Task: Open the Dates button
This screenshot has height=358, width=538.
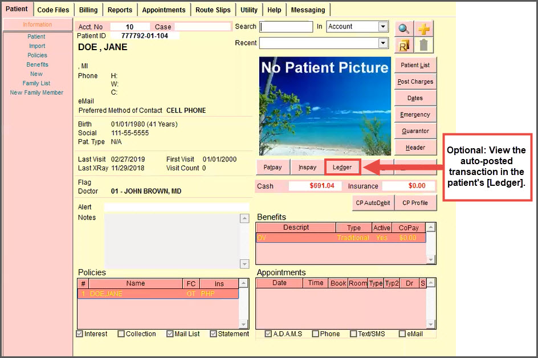Action: (415, 98)
